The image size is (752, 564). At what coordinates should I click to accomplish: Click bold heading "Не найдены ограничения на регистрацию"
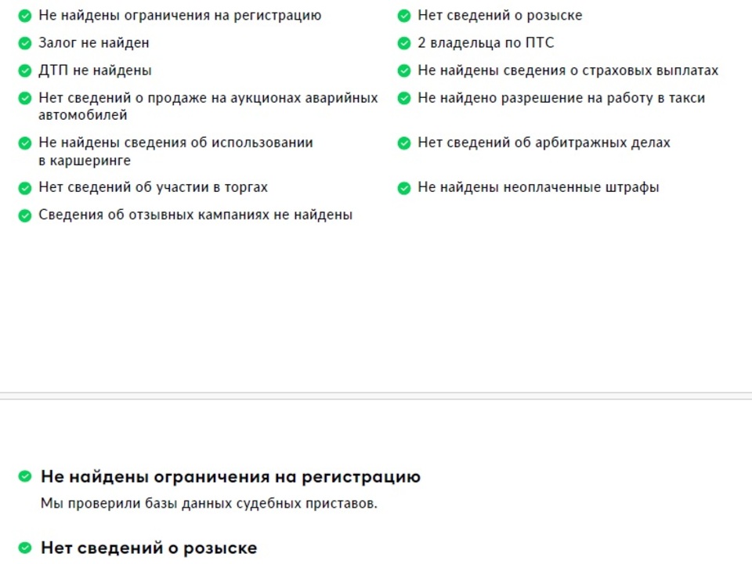[x=230, y=476]
